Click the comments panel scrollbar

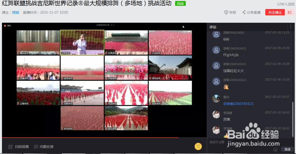point(293,119)
